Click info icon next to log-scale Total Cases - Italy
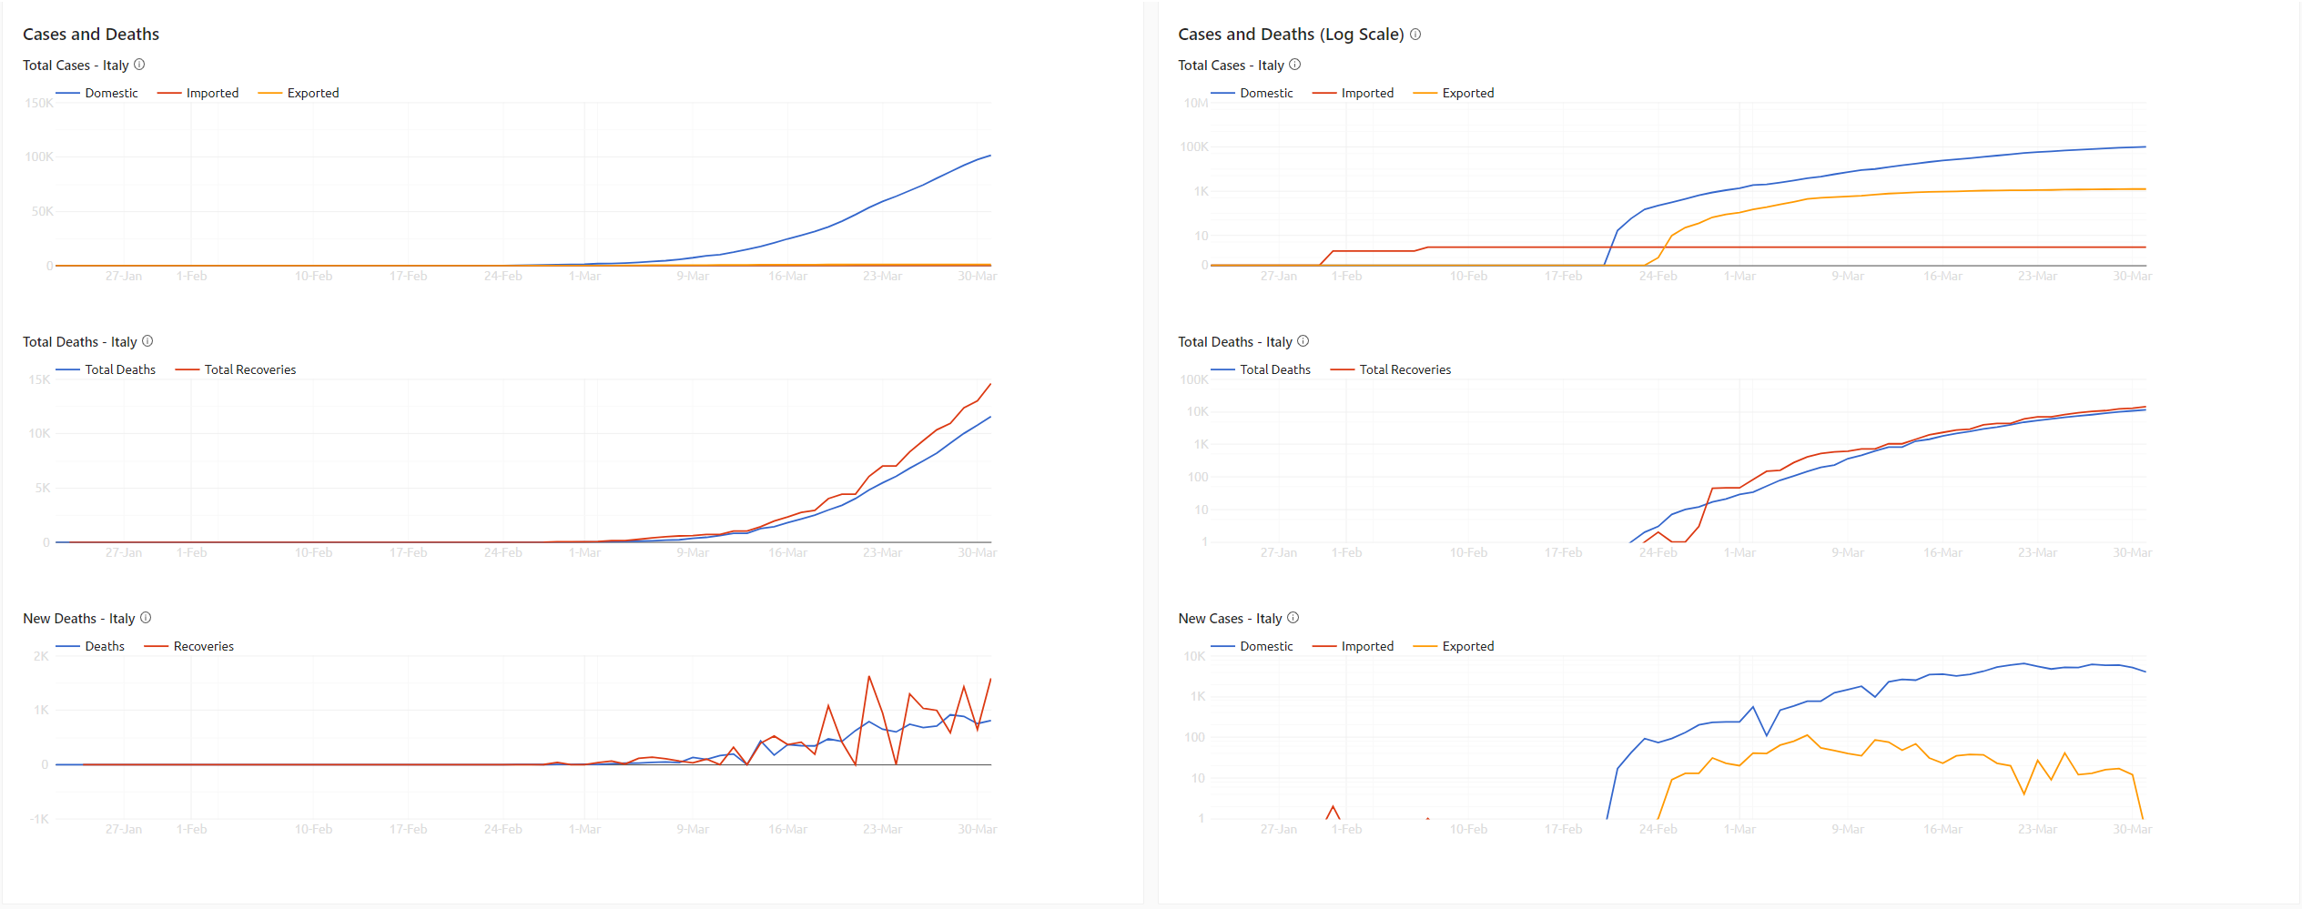This screenshot has width=2302, height=909. tap(1294, 65)
